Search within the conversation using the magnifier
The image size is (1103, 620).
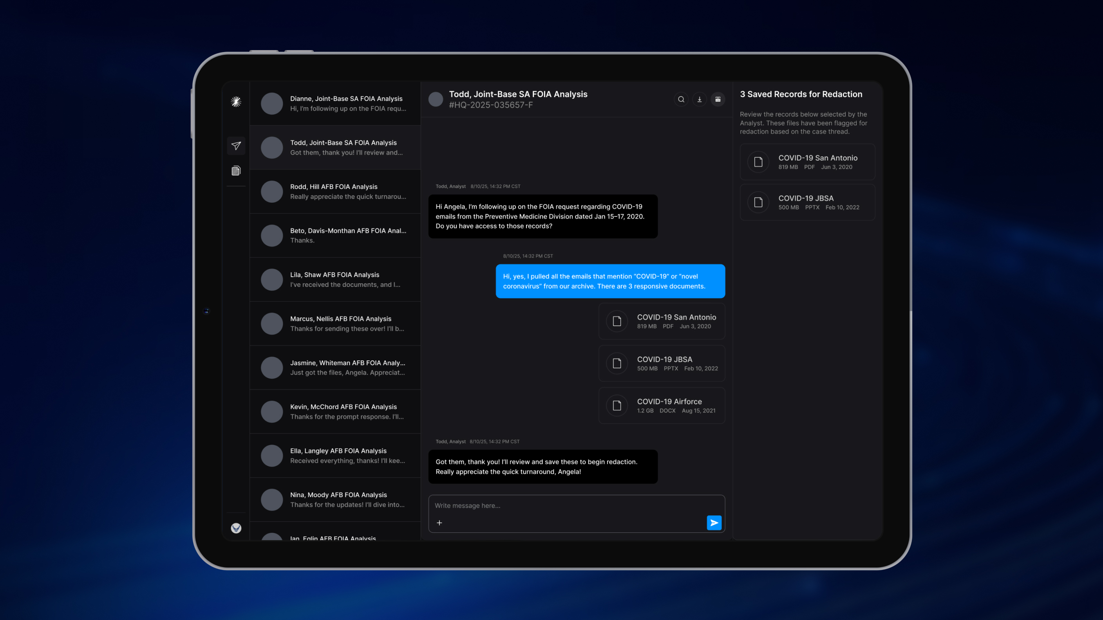tap(681, 99)
